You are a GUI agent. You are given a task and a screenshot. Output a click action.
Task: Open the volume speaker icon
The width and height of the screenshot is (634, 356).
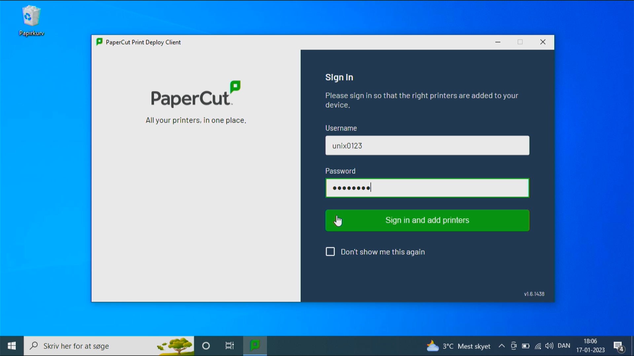tap(549, 346)
